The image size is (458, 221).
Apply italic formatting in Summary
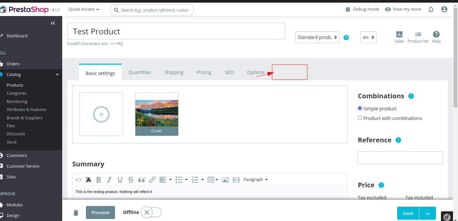(x=109, y=180)
